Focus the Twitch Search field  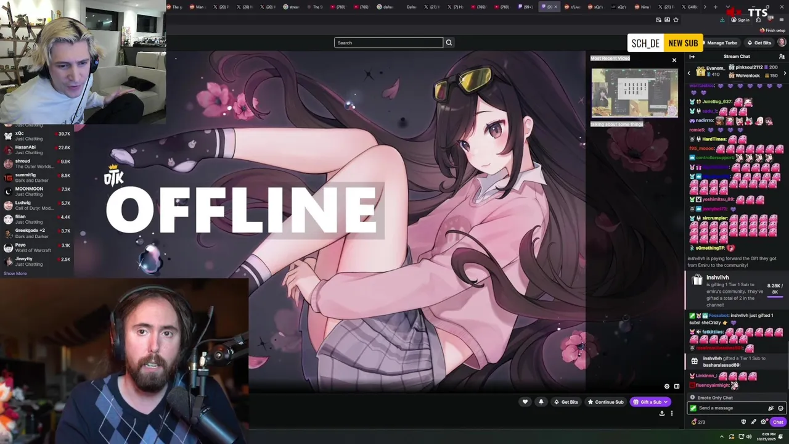(x=388, y=43)
